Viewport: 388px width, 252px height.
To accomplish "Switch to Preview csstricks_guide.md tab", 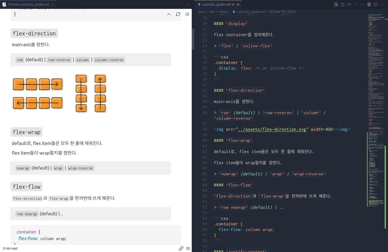I will coord(28,5).
